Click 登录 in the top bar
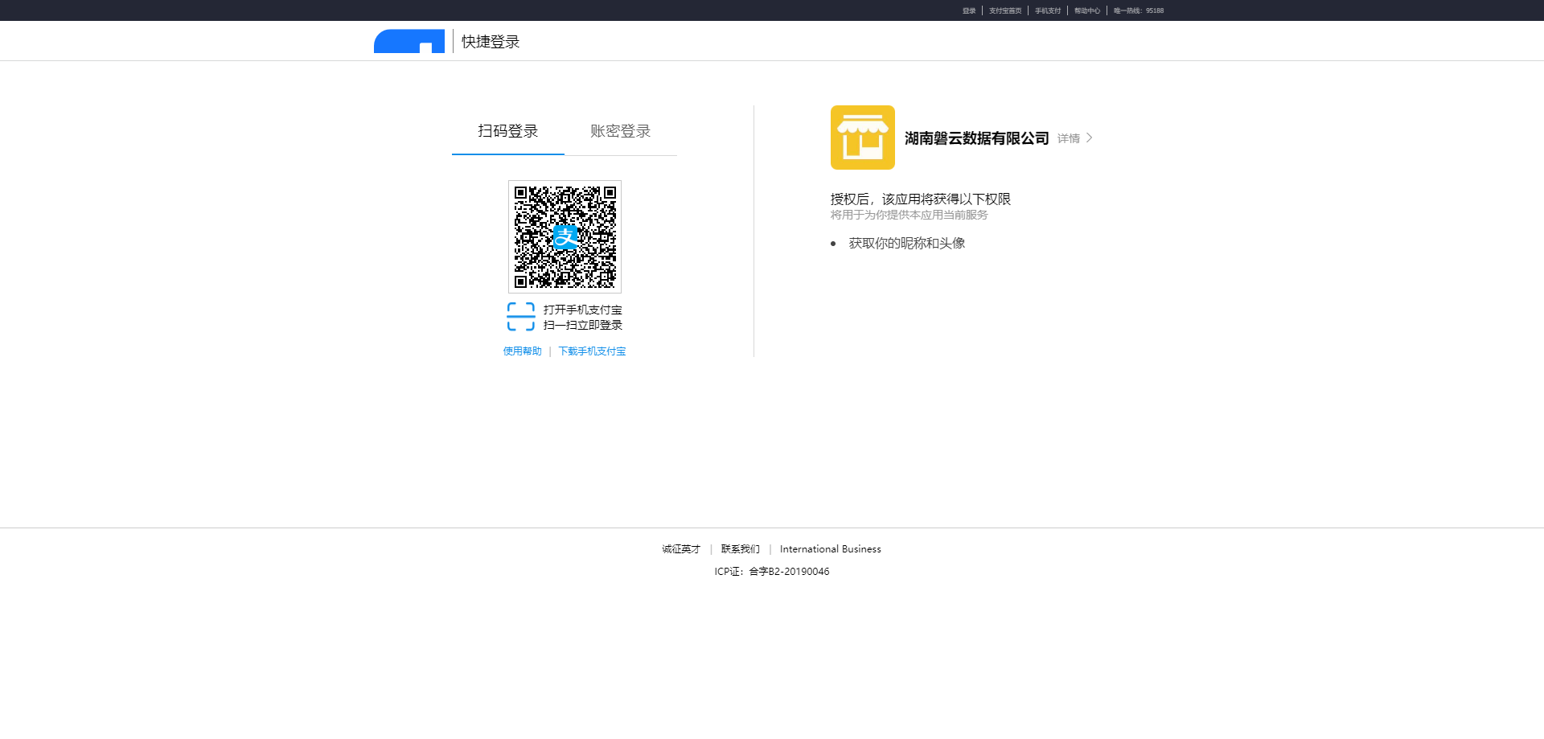The height and width of the screenshot is (739, 1544). 969,10
